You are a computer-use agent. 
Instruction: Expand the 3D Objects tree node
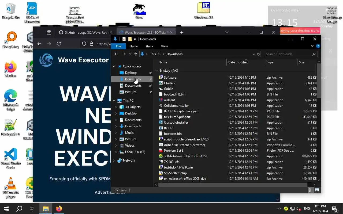point(116,107)
